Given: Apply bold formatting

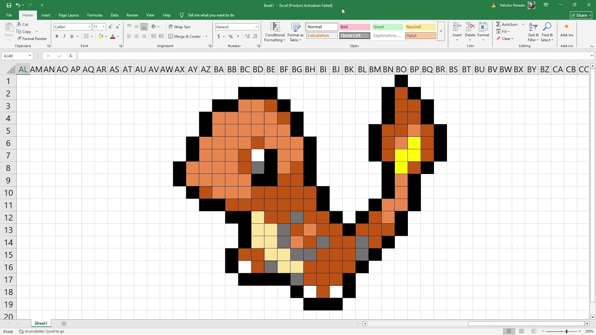Looking at the screenshot, I should (x=57, y=36).
